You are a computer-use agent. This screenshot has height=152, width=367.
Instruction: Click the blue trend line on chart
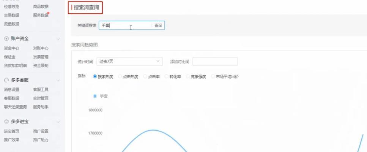(x=153, y=130)
